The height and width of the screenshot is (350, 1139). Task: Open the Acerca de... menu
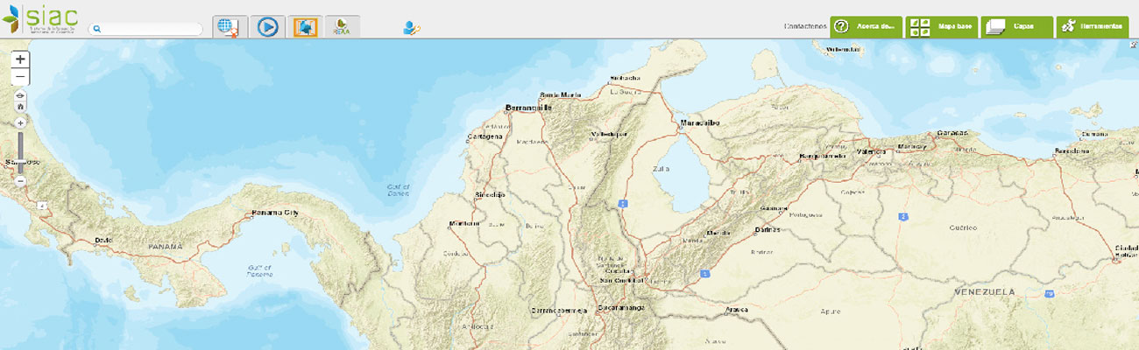(866, 26)
